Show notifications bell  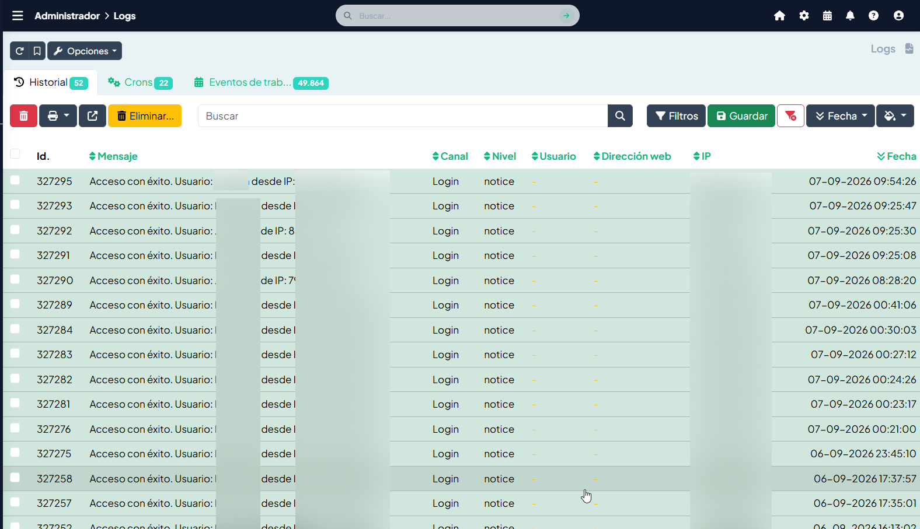pyautogui.click(x=850, y=16)
